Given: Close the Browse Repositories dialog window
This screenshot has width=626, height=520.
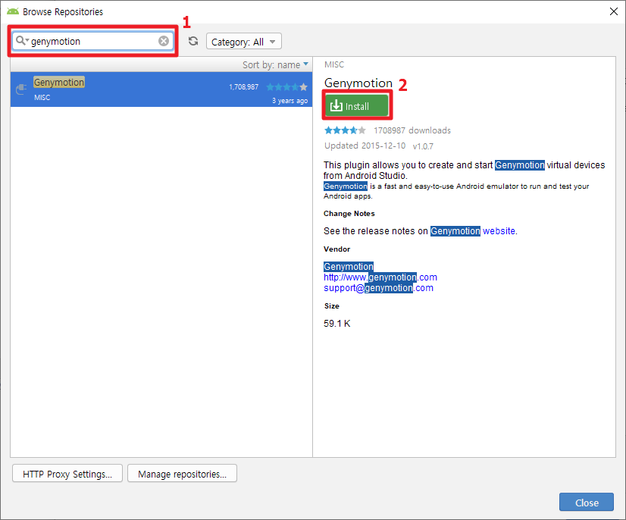Looking at the screenshot, I should 614,11.
